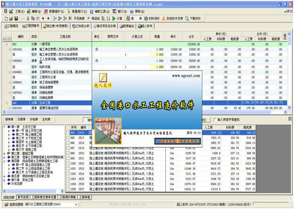Tick the checkbox for row 1005
The height and width of the screenshot is (209, 294).
tap(68, 189)
